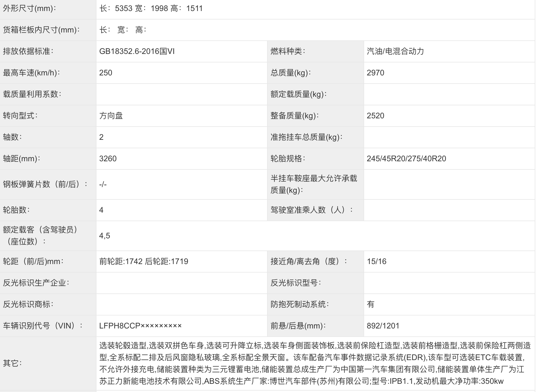This screenshot has height=392, width=537.
Task: Select wheelbase value 3260
Action: (x=108, y=159)
